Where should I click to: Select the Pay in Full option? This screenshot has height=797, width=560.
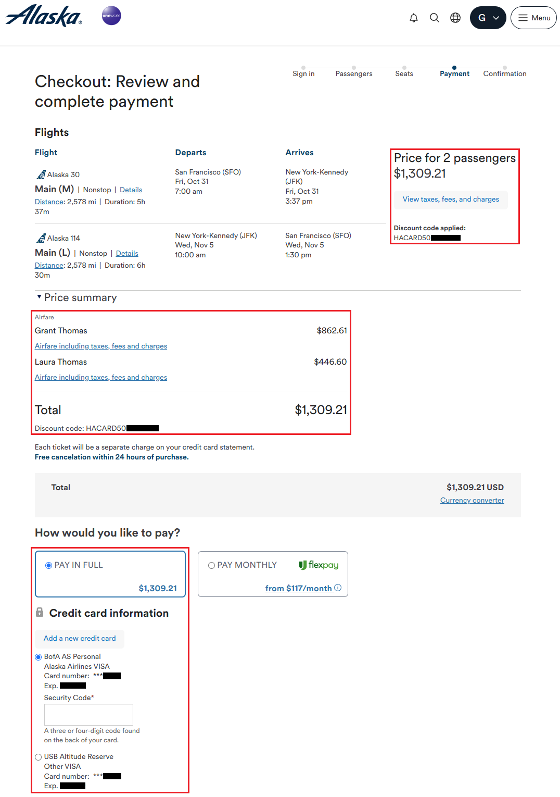tap(49, 565)
